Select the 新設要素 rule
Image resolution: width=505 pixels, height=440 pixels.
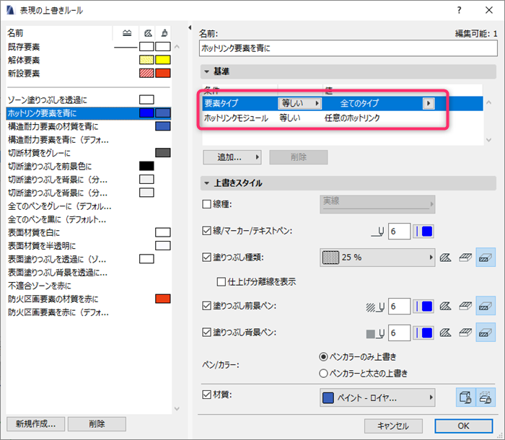coord(89,74)
